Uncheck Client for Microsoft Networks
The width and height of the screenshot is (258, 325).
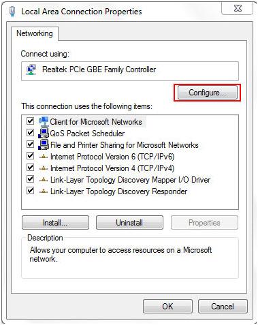coord(30,121)
